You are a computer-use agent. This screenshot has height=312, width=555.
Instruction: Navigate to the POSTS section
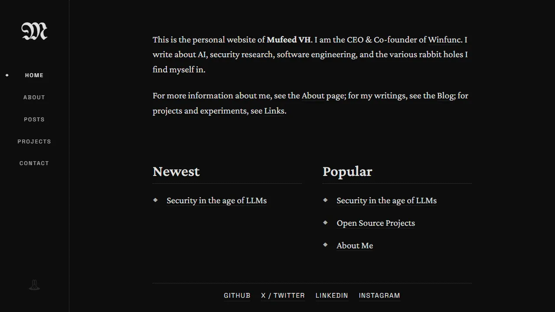coord(34,119)
